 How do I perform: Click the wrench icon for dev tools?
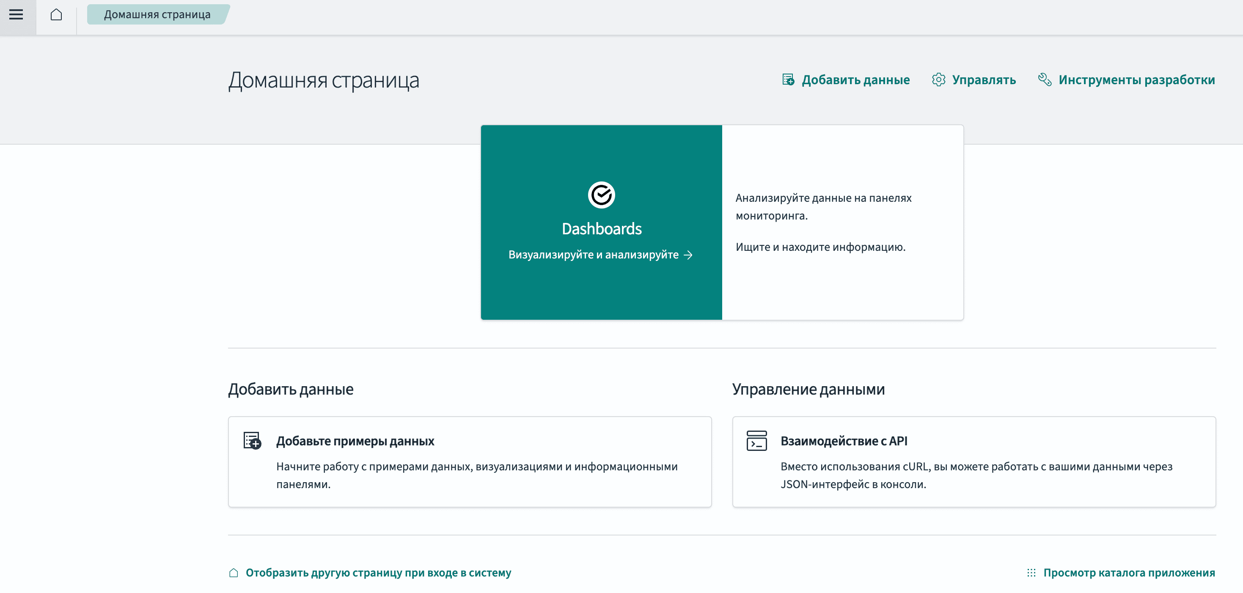tap(1045, 80)
